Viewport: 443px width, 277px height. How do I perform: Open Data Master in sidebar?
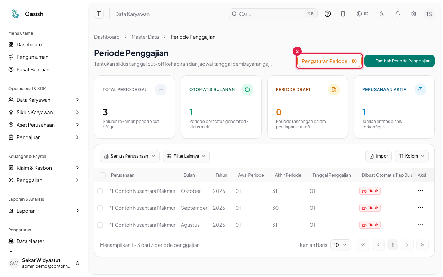[x=44, y=241]
